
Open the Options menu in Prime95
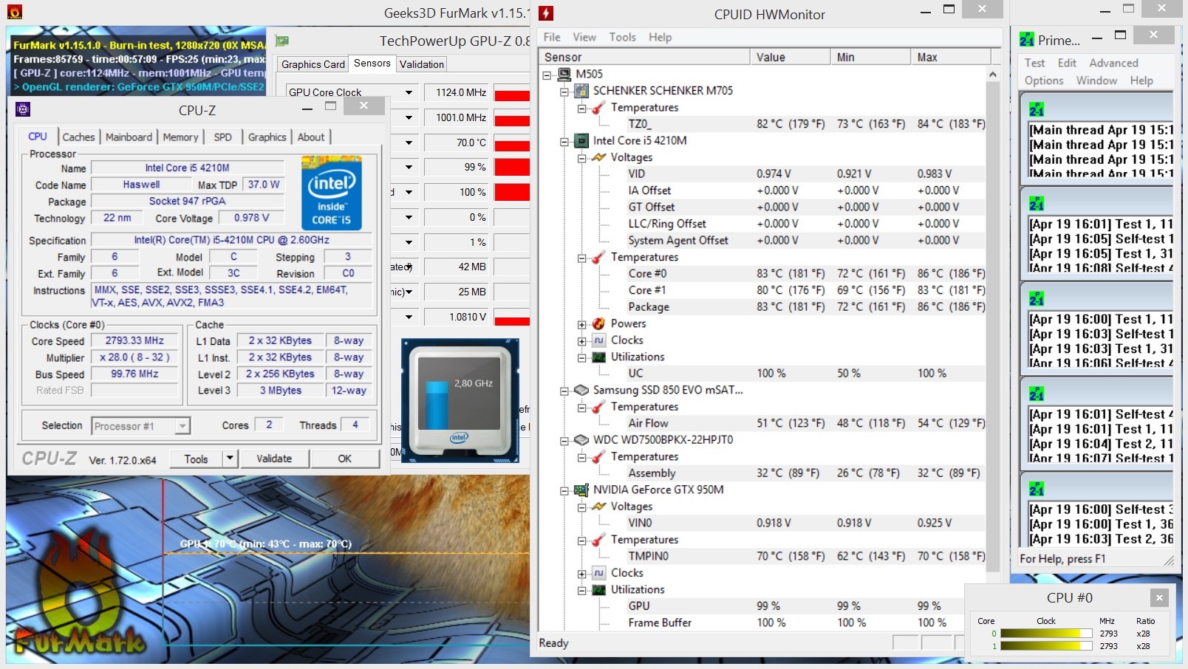(1044, 80)
